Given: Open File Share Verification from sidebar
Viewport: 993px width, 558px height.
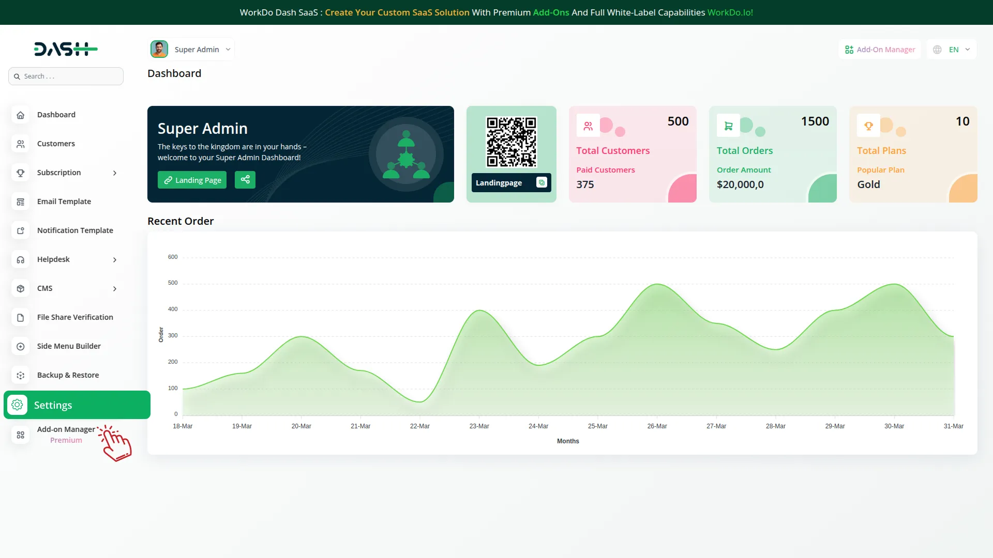Looking at the screenshot, I should point(20,317).
